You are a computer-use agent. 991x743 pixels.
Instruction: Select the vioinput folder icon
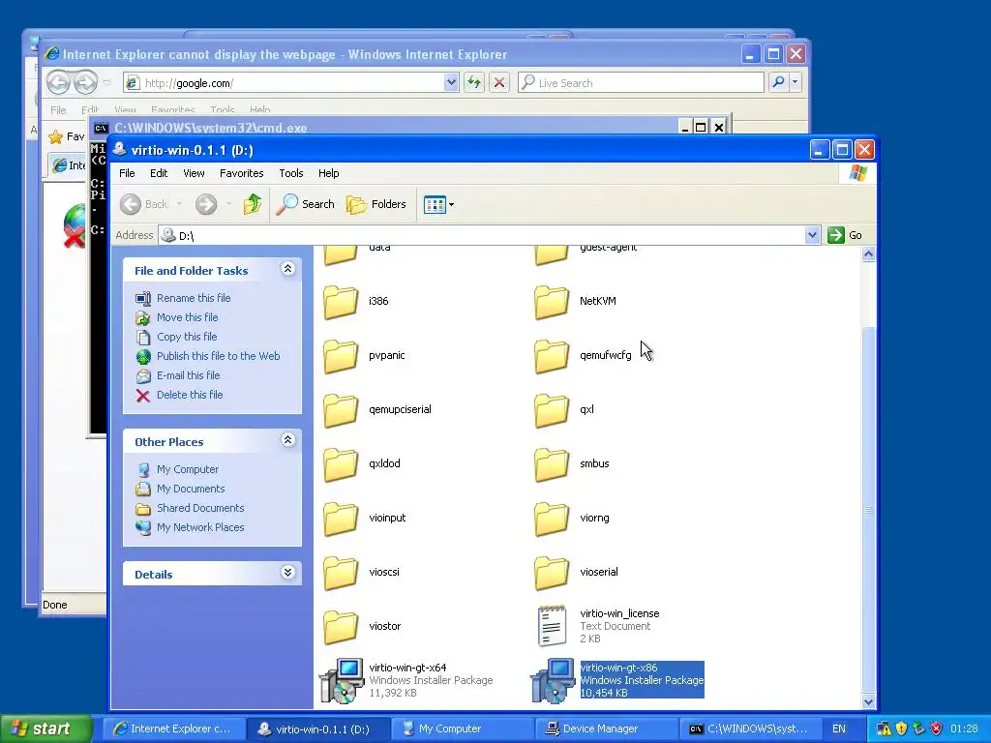coord(341,519)
